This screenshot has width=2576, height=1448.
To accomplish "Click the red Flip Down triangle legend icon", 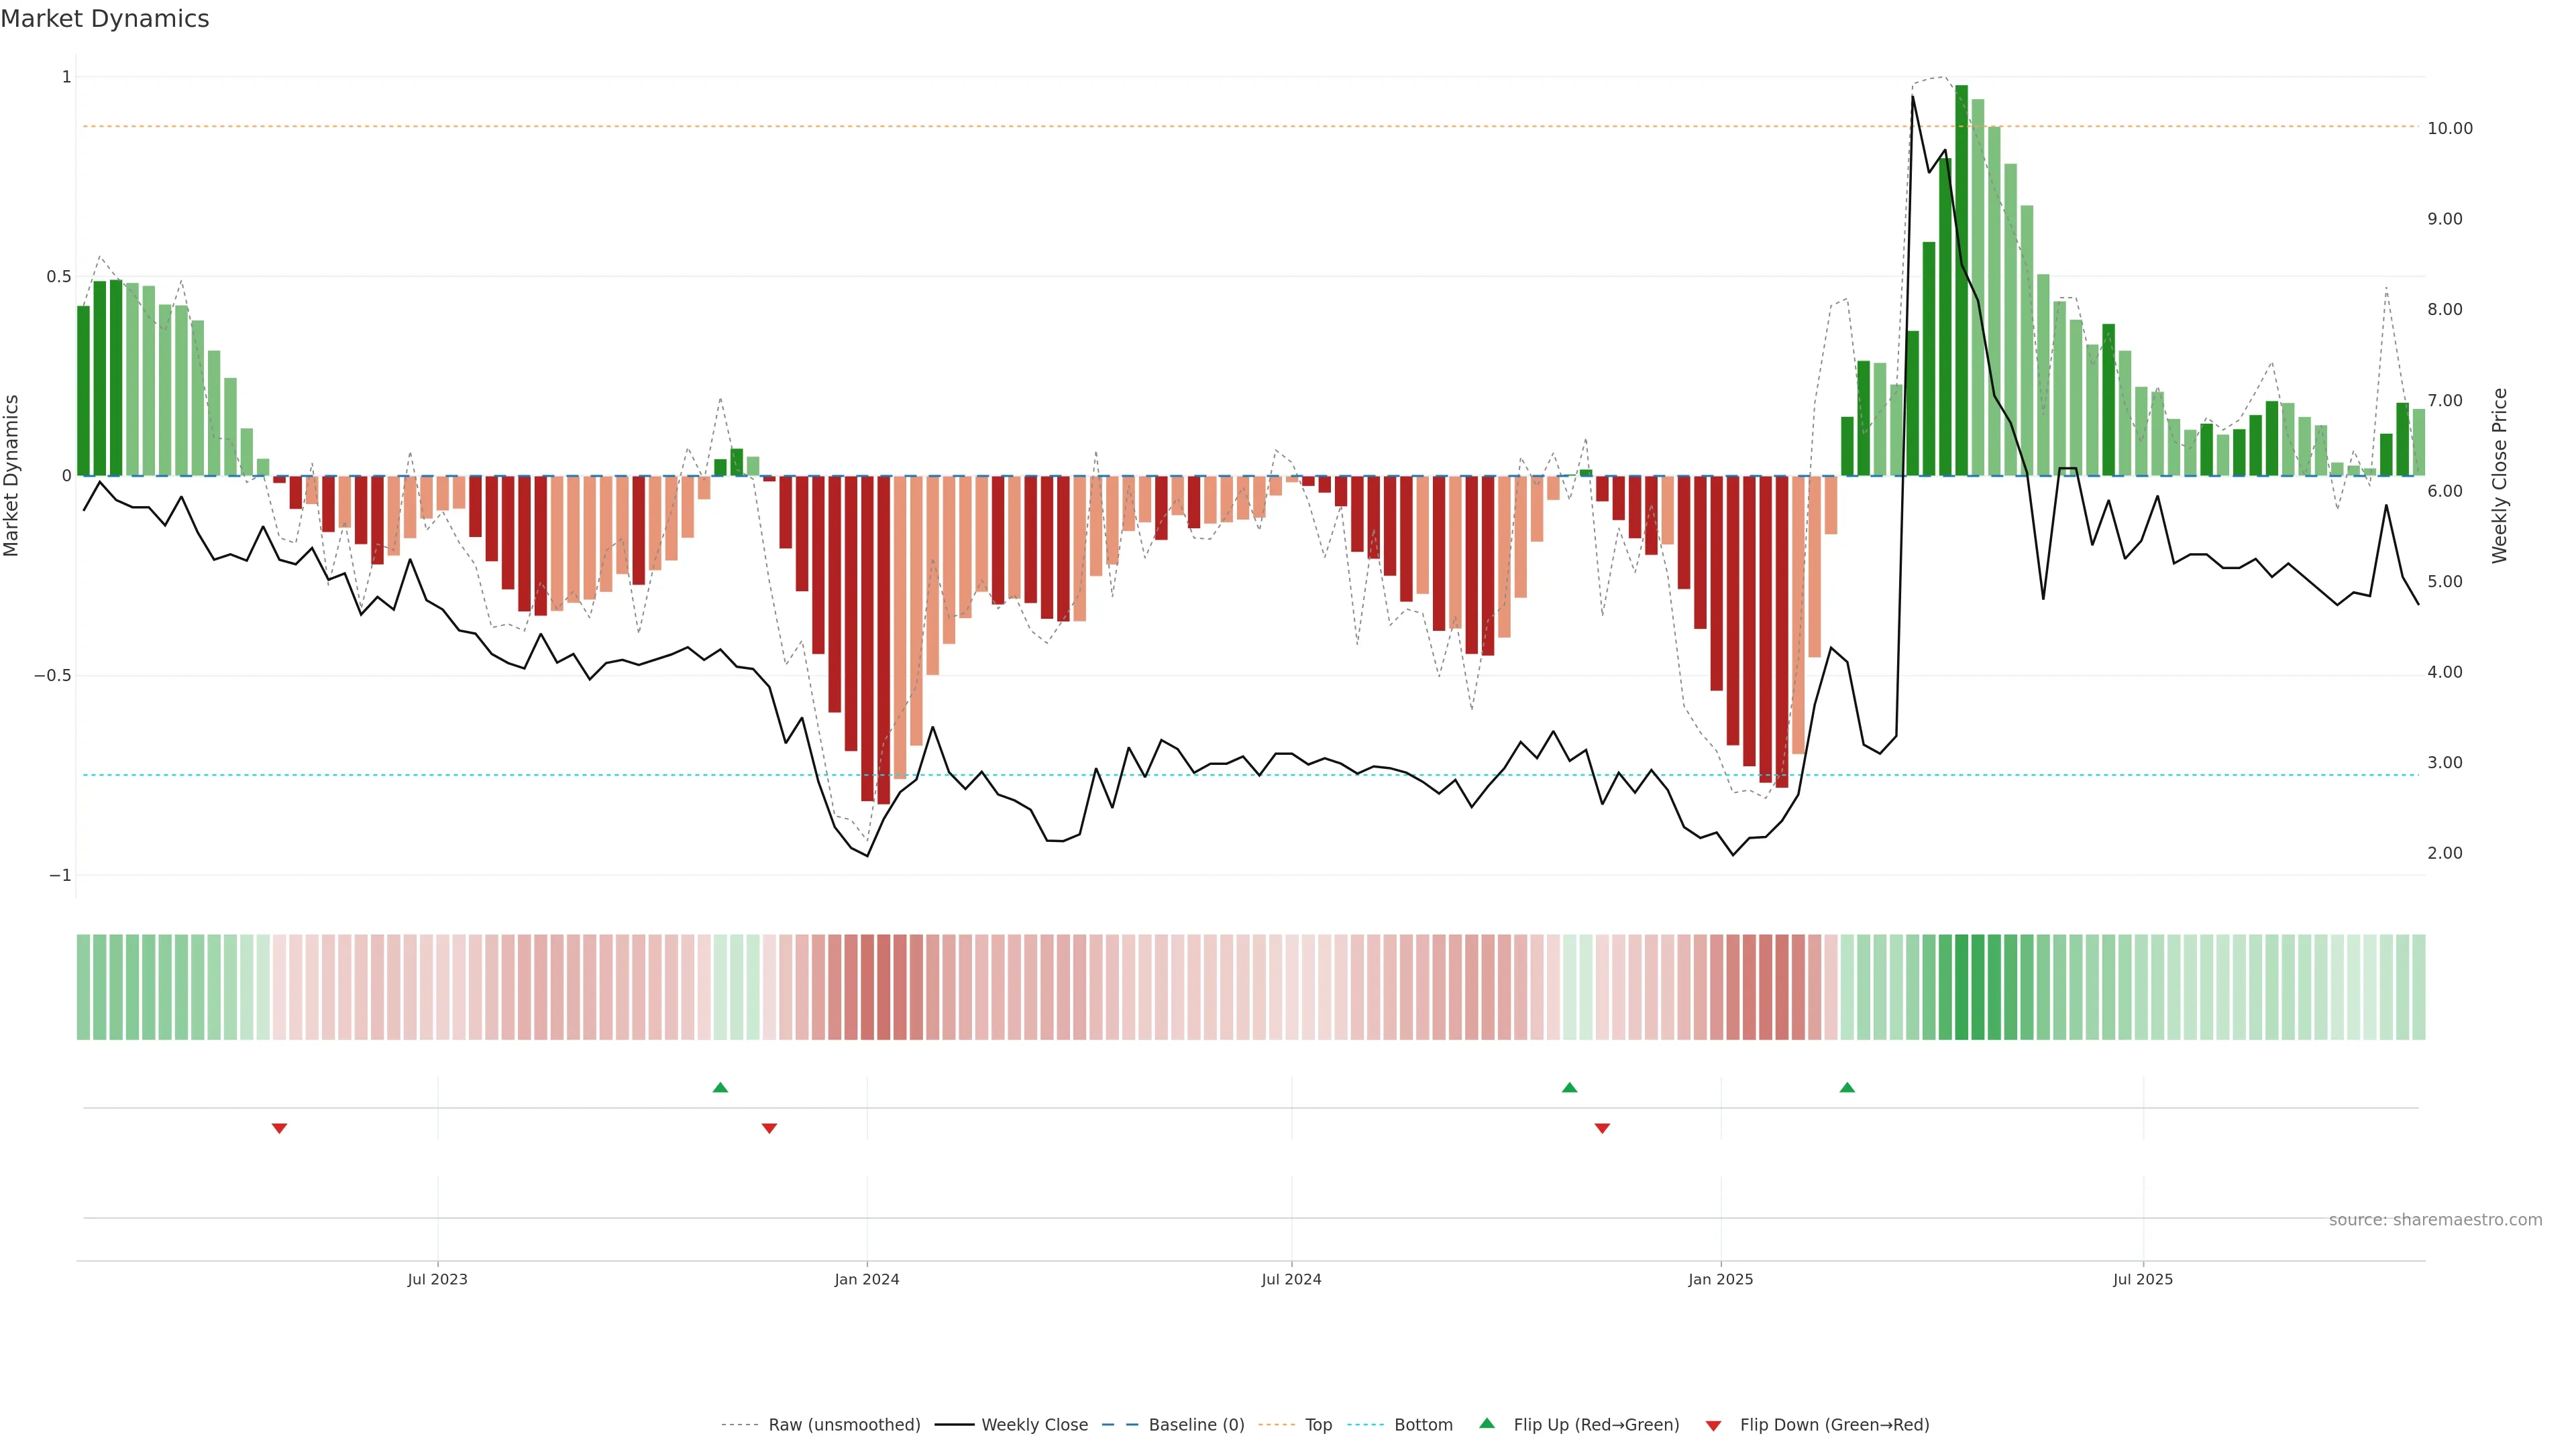I will [x=1713, y=1426].
